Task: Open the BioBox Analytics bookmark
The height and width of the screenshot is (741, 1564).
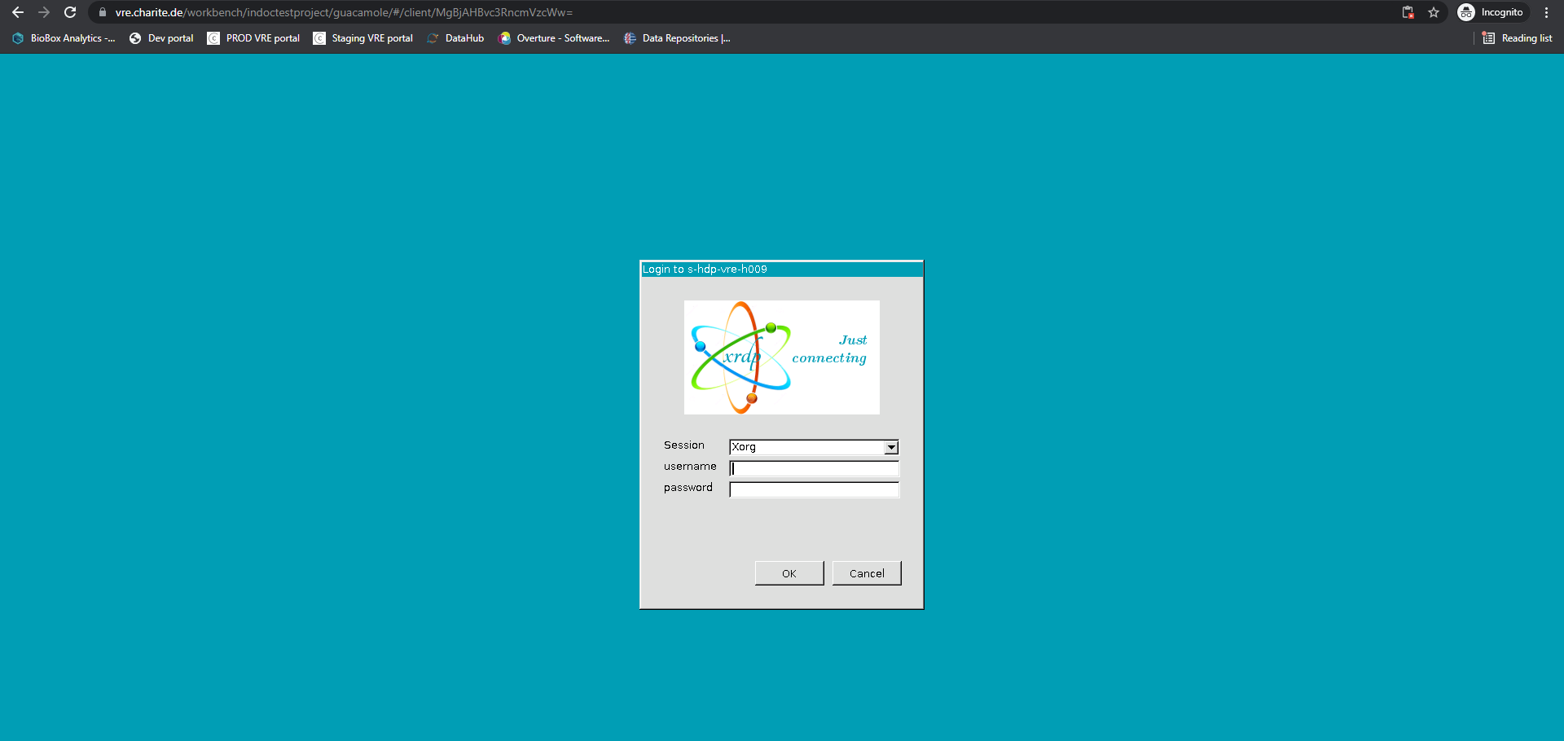Action: (63, 38)
